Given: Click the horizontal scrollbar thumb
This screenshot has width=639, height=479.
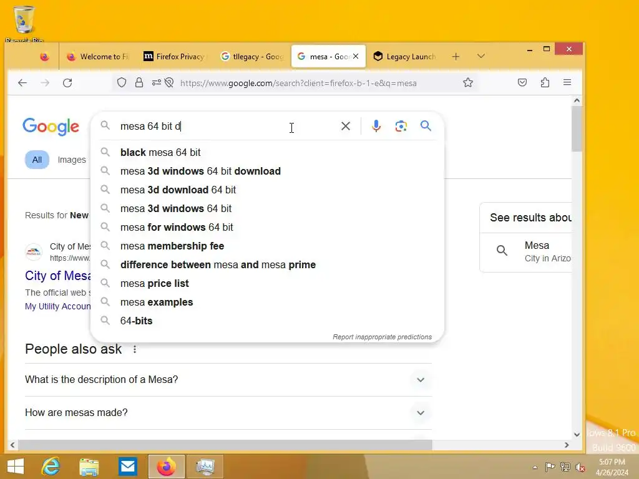Looking at the screenshot, I should pyautogui.click(x=225, y=445).
